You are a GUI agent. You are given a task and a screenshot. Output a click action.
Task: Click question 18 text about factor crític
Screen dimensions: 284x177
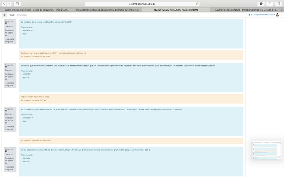tap(118, 66)
